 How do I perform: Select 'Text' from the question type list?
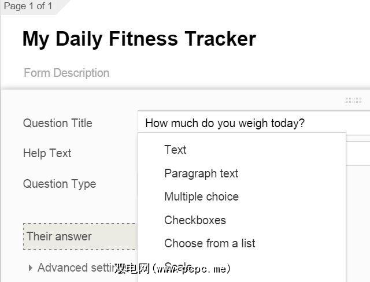click(x=175, y=150)
